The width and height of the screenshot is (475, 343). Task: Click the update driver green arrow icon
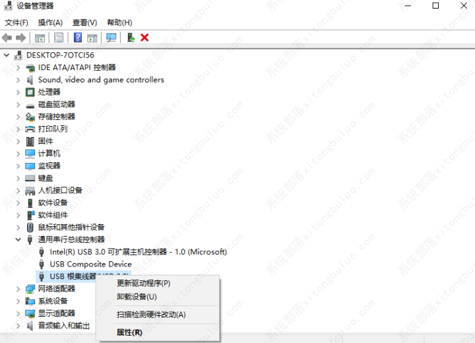(x=131, y=38)
